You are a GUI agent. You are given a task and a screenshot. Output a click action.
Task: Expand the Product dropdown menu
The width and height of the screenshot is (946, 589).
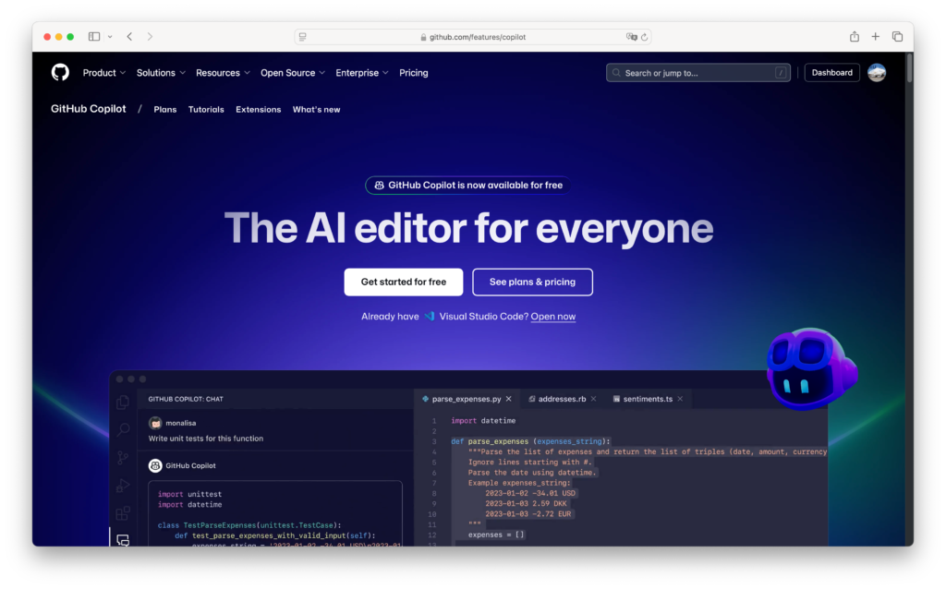click(103, 73)
